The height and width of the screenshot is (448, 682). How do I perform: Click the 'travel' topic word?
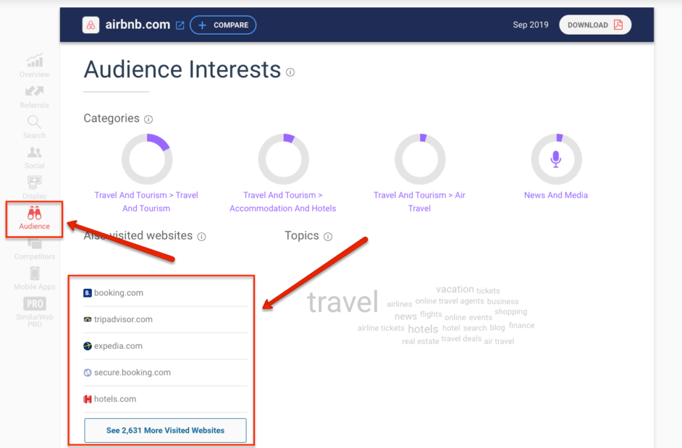(343, 302)
